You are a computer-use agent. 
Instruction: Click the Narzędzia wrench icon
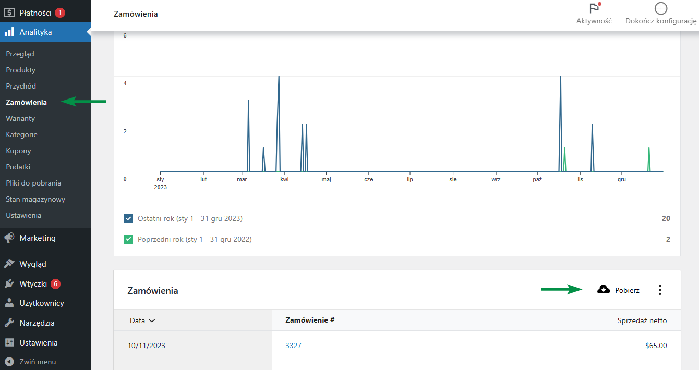coord(9,323)
